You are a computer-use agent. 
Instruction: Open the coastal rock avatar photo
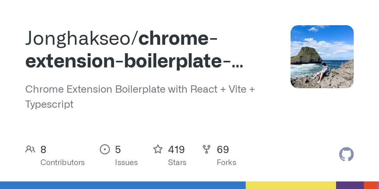[x=322, y=57]
